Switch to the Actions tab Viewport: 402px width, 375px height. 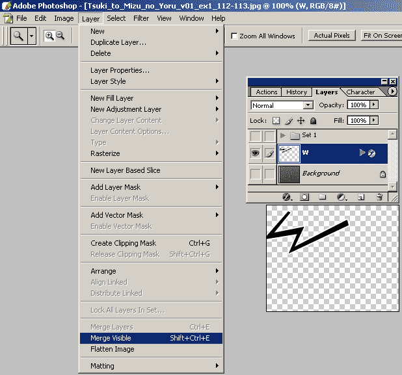[267, 92]
